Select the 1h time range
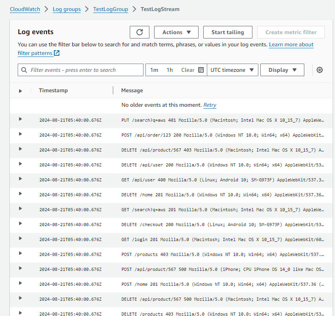The image size is (335, 316). pyautogui.click(x=169, y=70)
